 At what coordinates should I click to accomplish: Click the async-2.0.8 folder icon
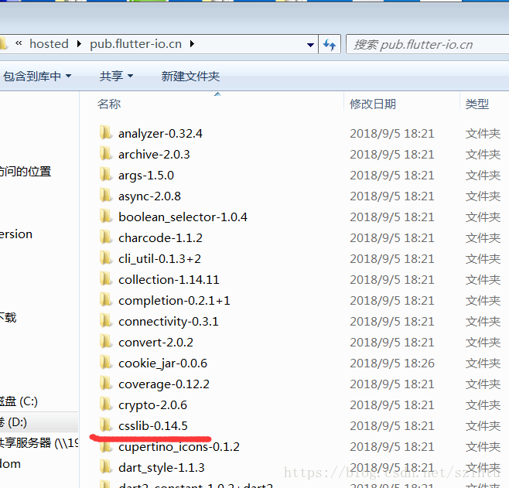coord(106,196)
